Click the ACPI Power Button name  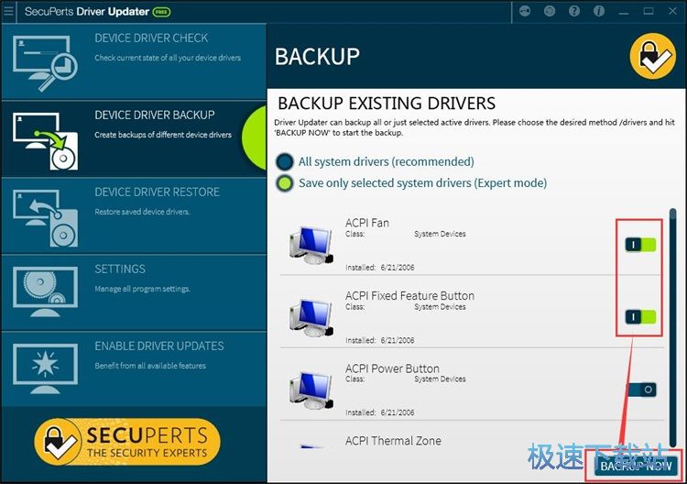(392, 368)
